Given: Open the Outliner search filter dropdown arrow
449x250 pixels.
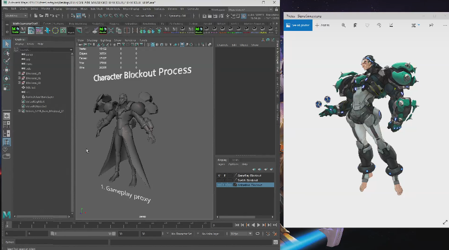Looking at the screenshot, I should [71, 50].
